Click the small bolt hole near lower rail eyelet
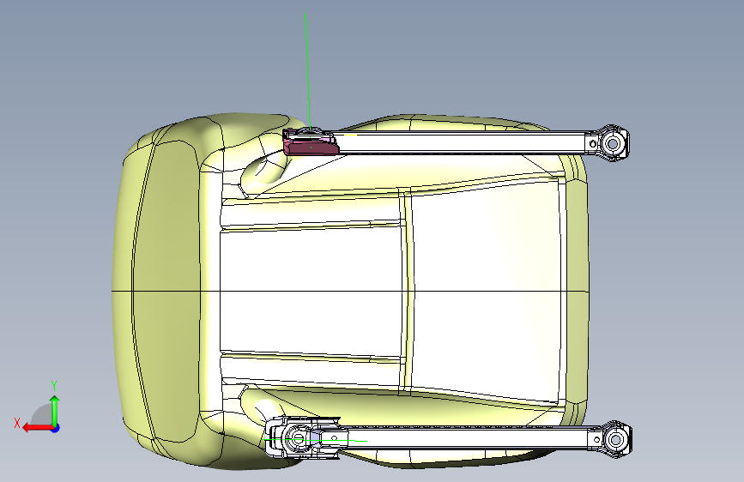The image size is (744, 482). coord(596,439)
